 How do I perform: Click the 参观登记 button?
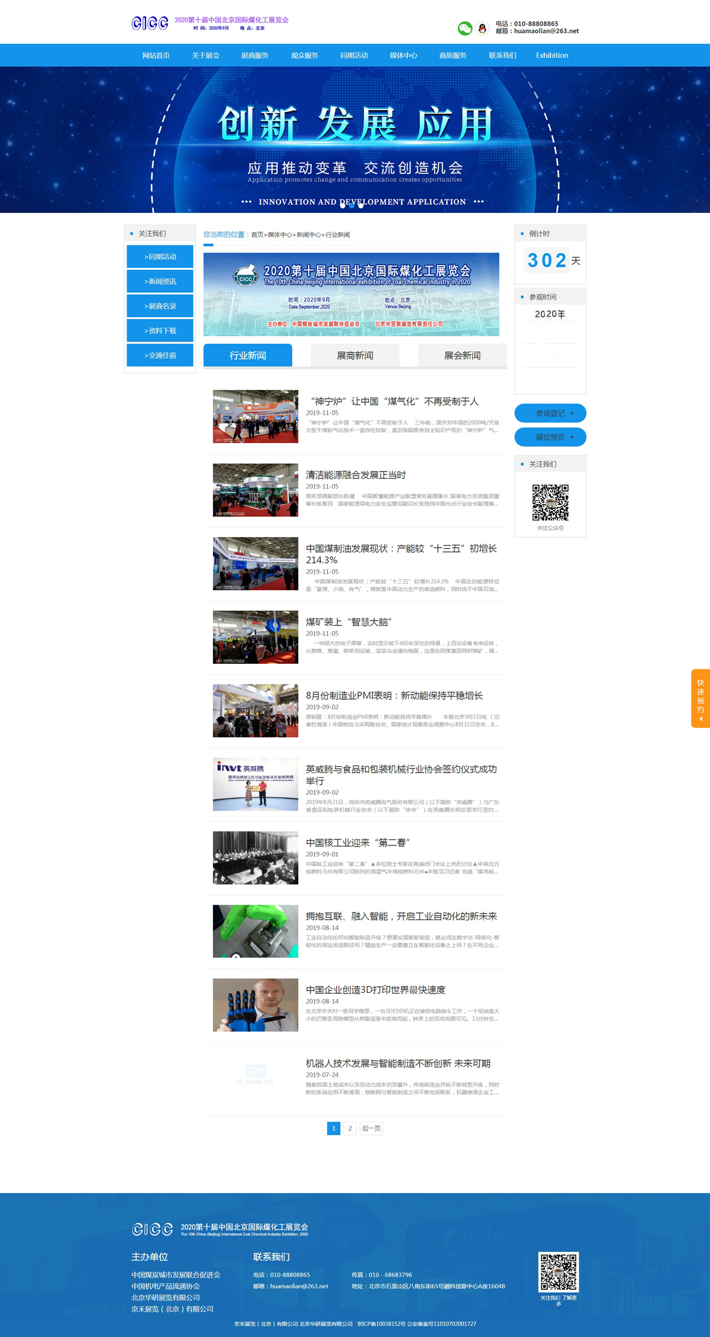coord(550,413)
